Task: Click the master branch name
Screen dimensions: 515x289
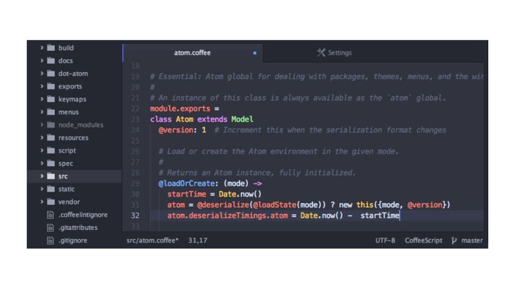Action: click(x=472, y=240)
